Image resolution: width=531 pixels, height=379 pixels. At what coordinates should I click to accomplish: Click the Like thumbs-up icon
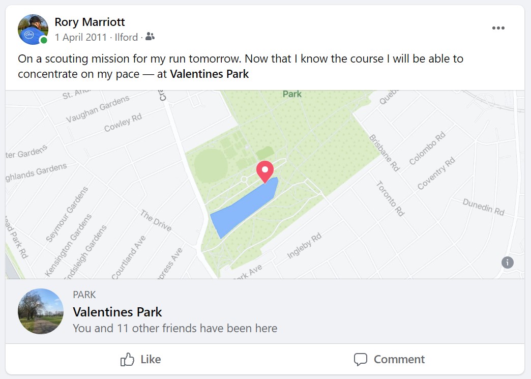tap(127, 360)
